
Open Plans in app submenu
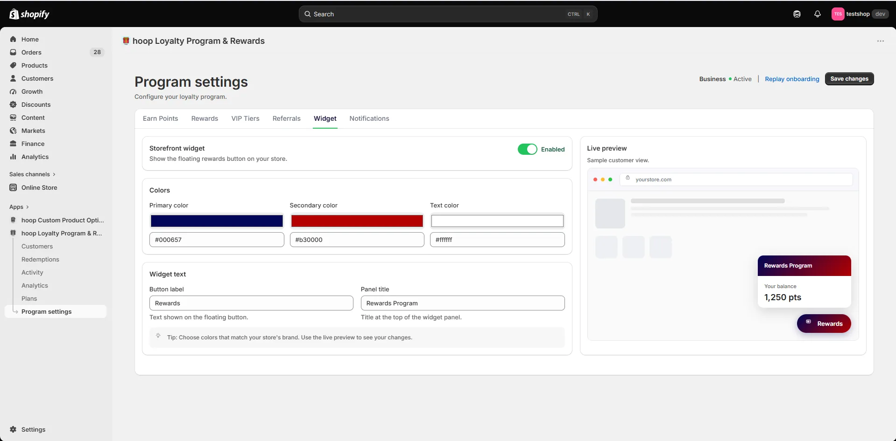(29, 298)
